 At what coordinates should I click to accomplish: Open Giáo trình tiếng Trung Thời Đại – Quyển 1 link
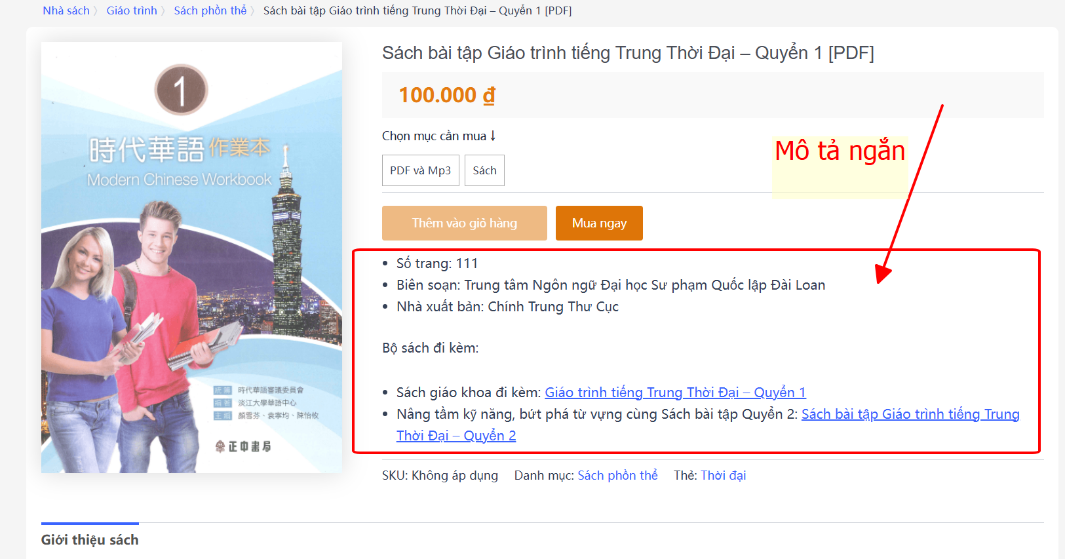pyautogui.click(x=676, y=393)
